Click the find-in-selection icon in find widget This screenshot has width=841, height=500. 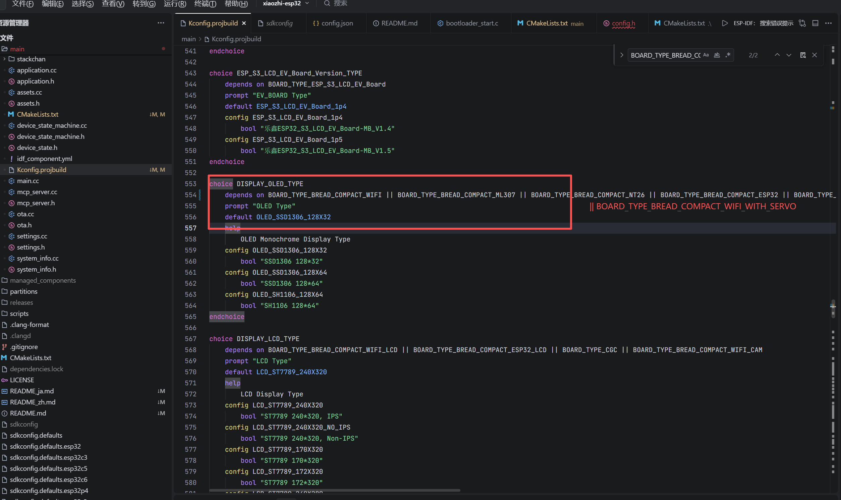coord(803,55)
